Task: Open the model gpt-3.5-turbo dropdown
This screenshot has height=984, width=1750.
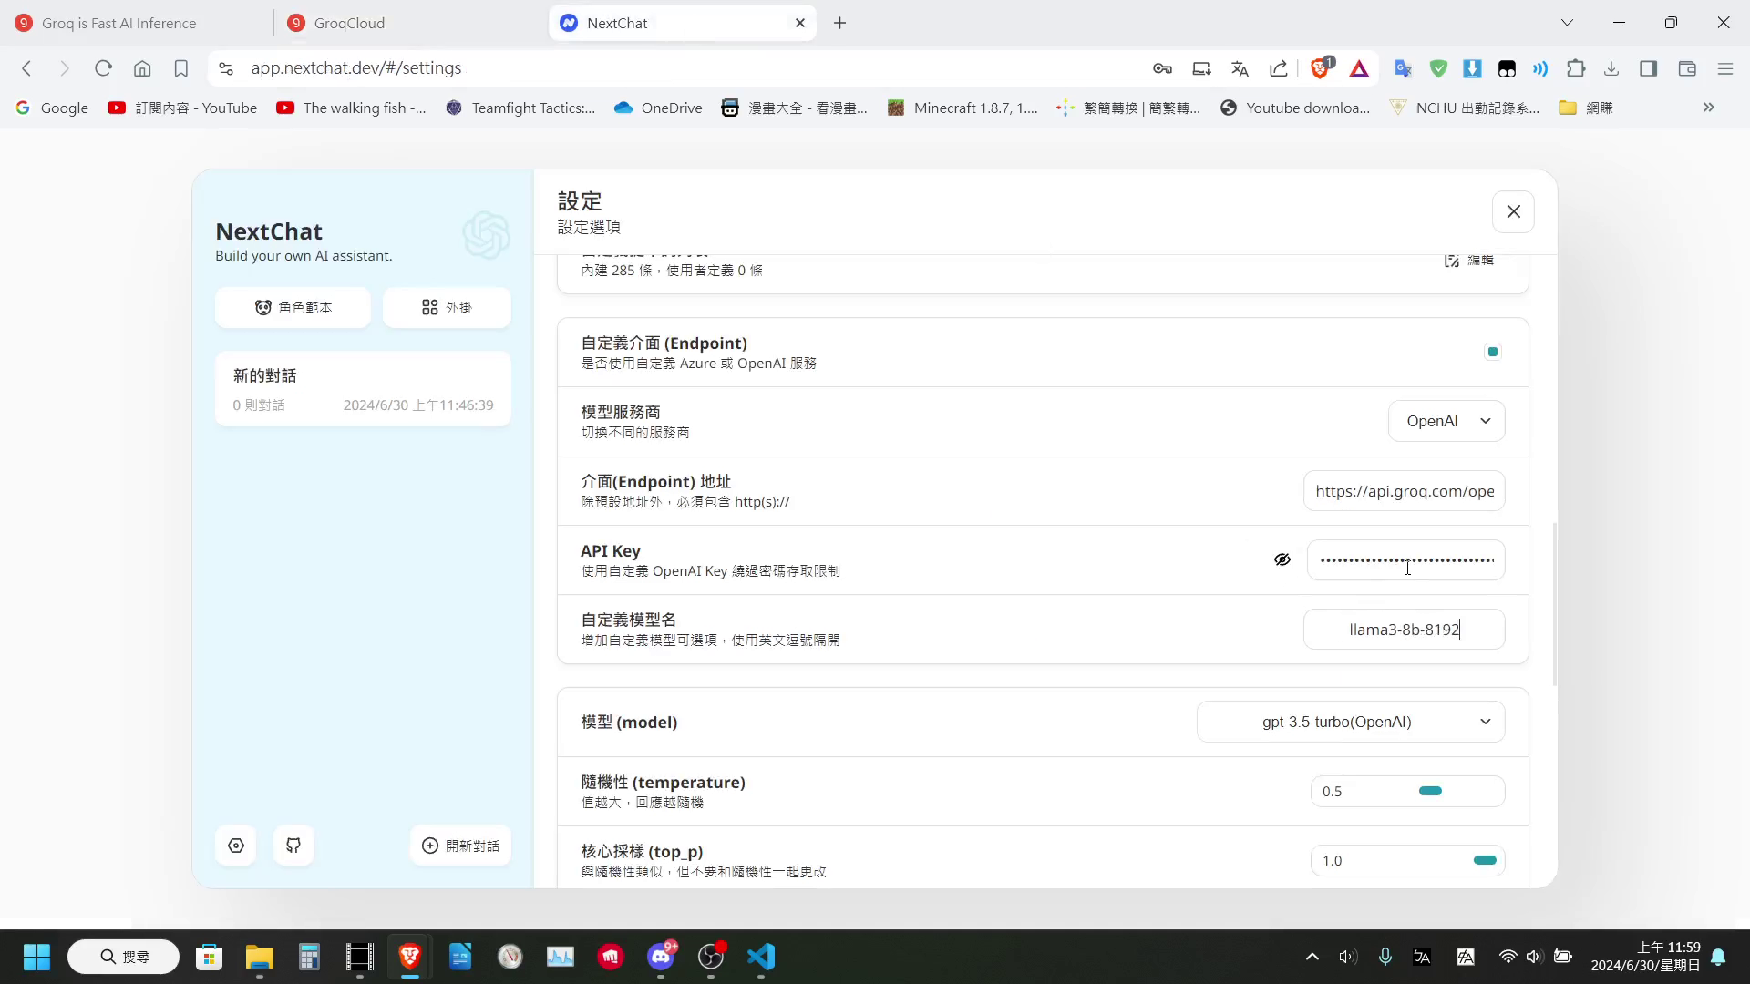Action: tap(1351, 722)
